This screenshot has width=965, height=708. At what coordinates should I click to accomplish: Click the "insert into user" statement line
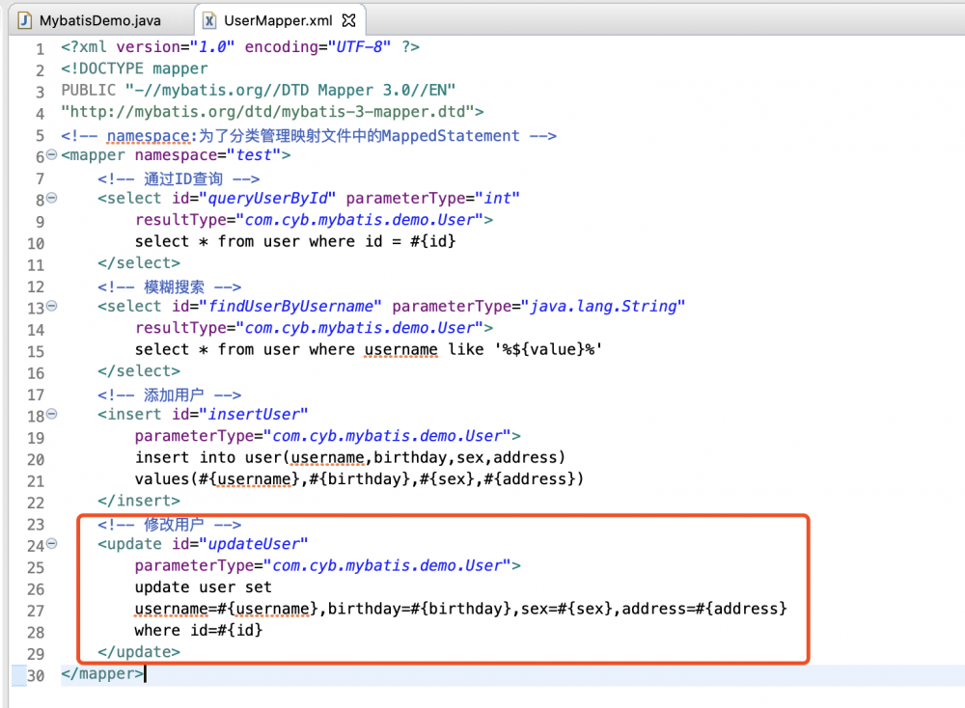(349, 457)
